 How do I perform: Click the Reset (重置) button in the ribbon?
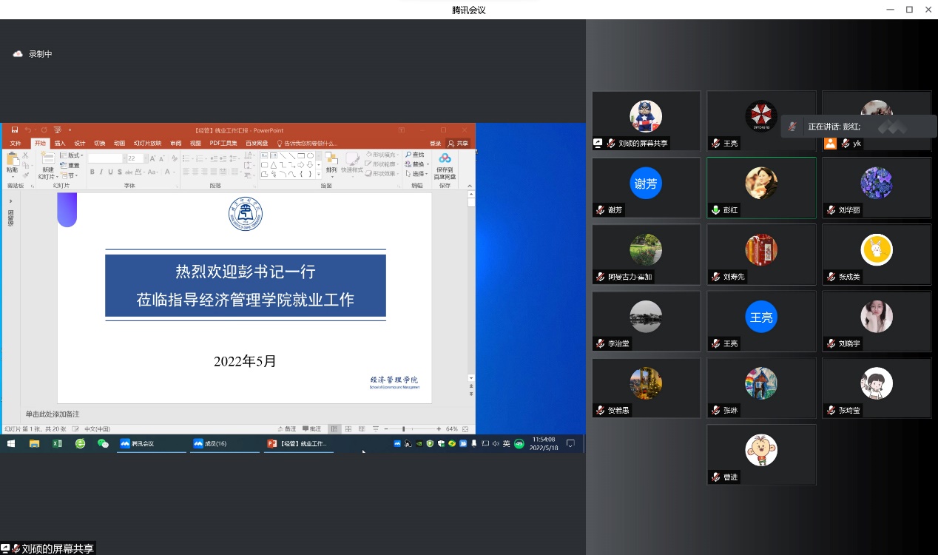71,165
